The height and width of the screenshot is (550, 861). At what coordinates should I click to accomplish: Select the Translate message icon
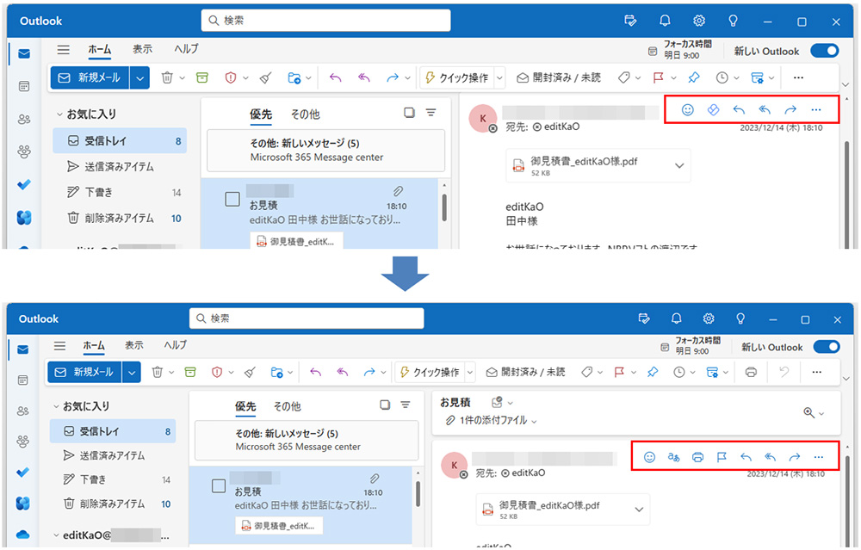(674, 457)
